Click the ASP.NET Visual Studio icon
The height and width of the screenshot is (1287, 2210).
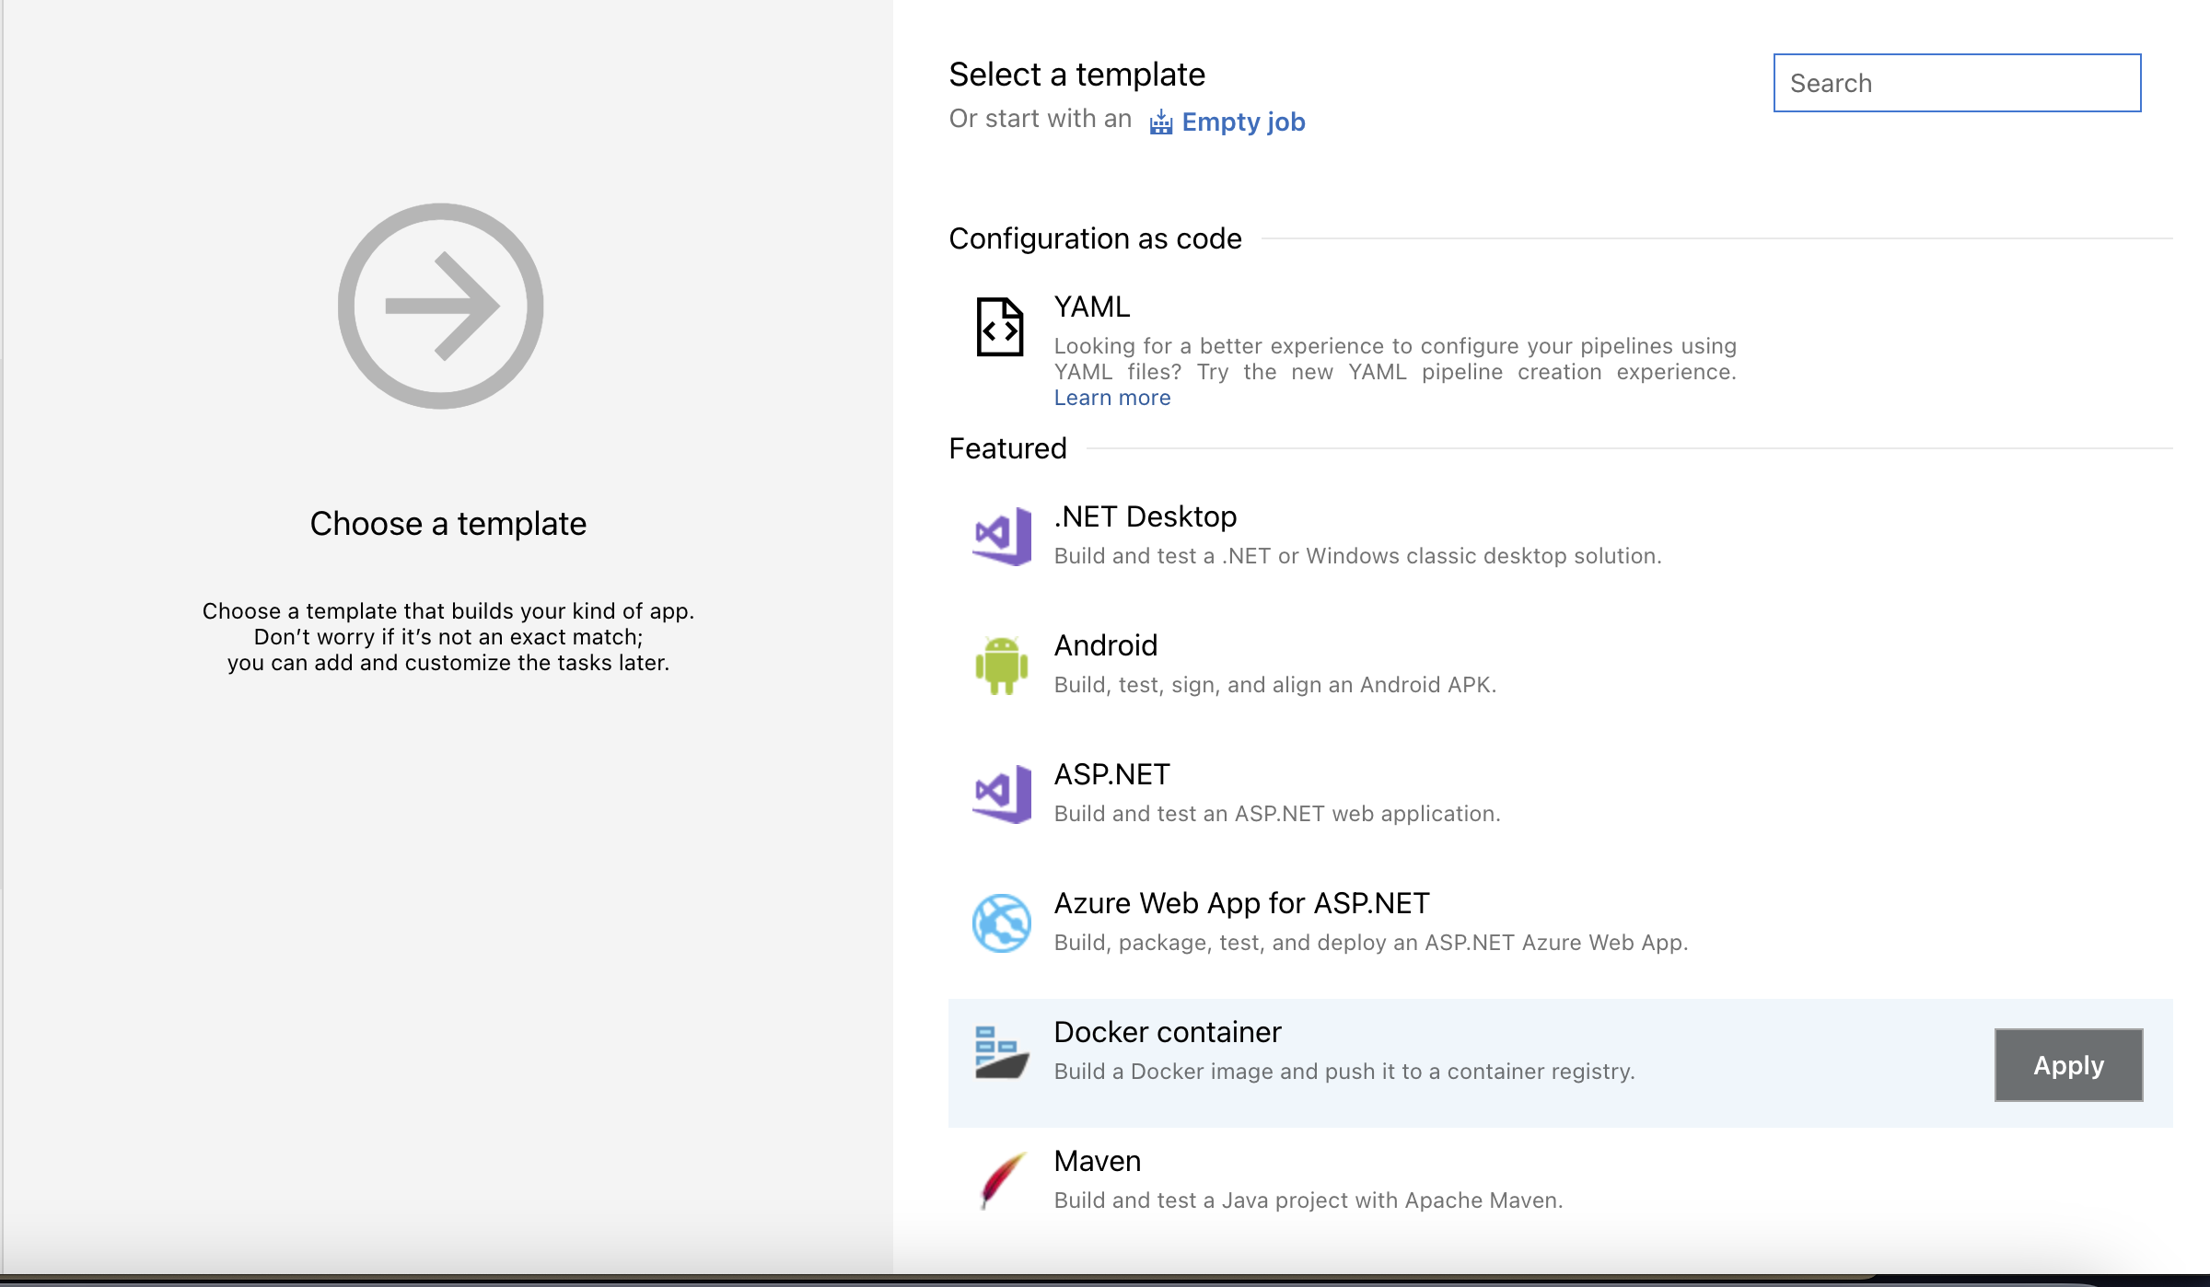1002,794
